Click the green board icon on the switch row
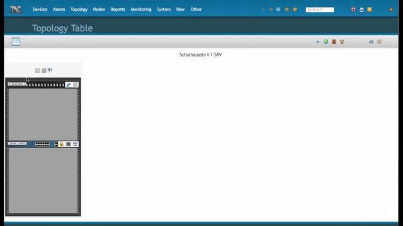 pyautogui.click(x=69, y=144)
